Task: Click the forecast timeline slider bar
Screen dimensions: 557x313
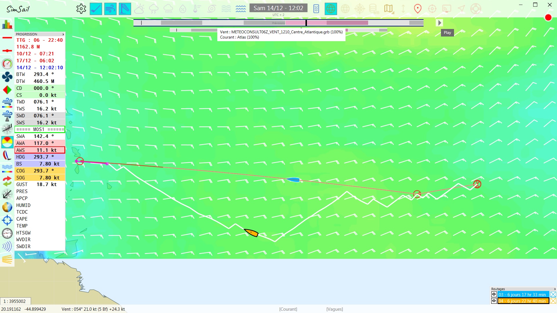Action: [278, 23]
